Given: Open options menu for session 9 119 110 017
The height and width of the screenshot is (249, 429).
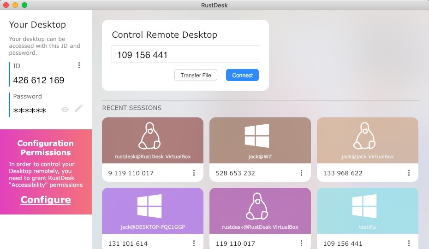Looking at the screenshot, I should coord(194,173).
